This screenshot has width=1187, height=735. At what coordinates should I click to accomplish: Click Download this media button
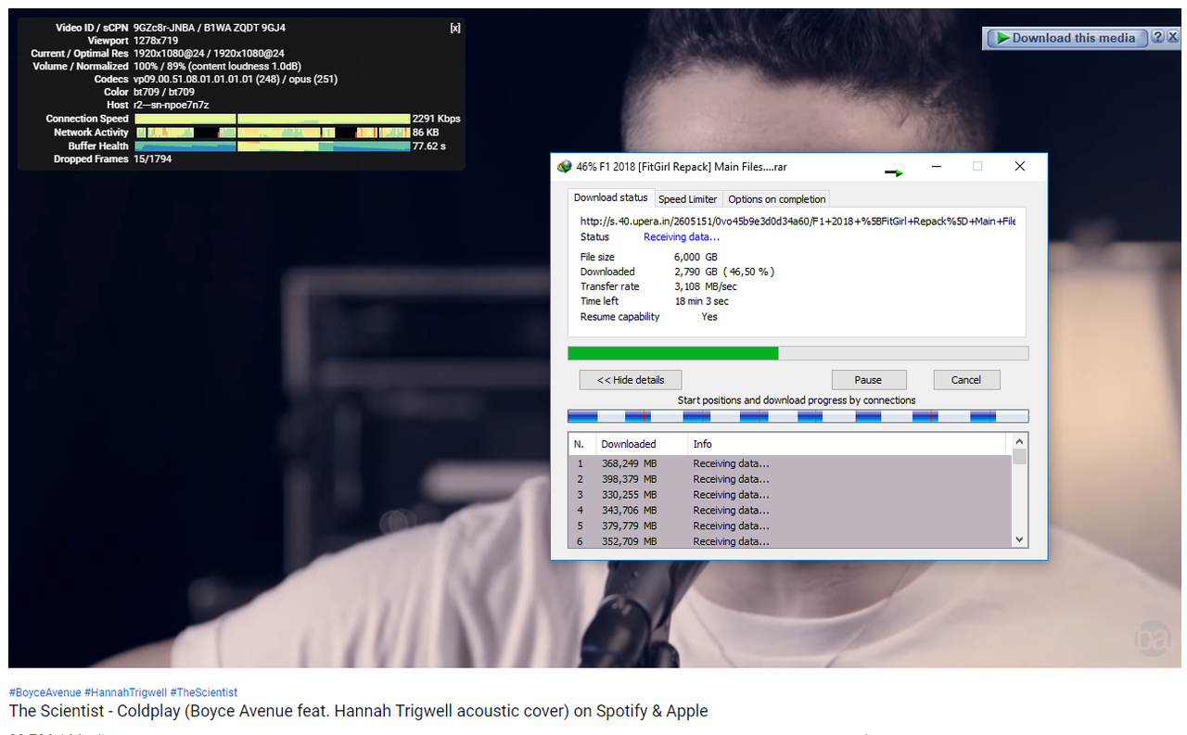click(x=1066, y=38)
